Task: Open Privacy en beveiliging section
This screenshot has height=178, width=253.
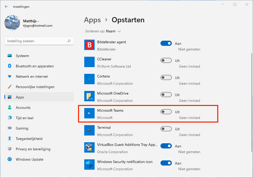Action: tap(33, 149)
